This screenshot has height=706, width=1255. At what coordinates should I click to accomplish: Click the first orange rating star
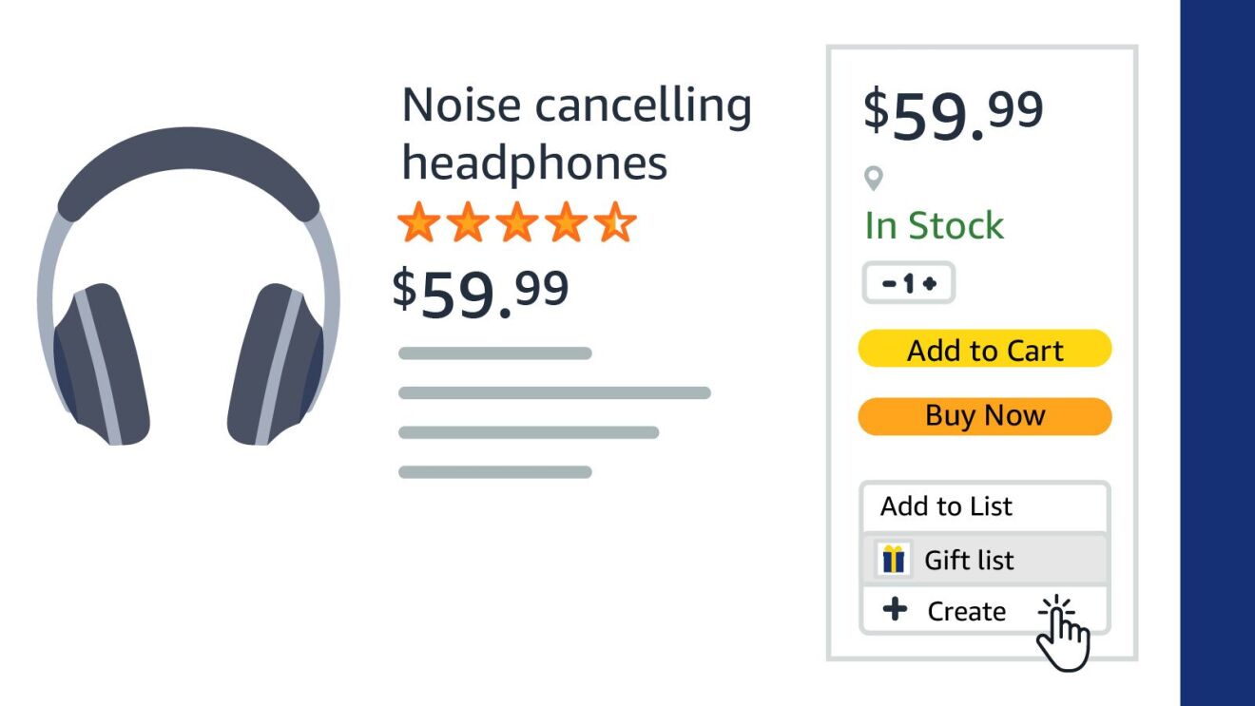417,223
